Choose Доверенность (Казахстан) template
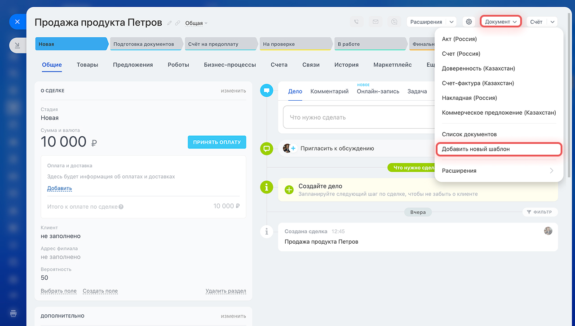The image size is (575, 326). [x=499, y=68]
